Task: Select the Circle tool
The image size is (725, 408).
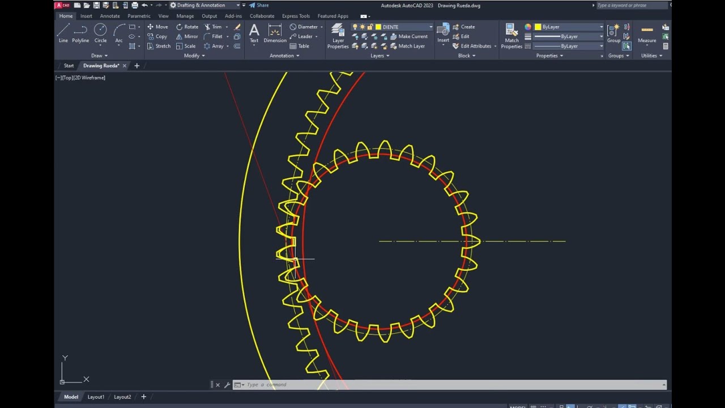Action: 100,33
